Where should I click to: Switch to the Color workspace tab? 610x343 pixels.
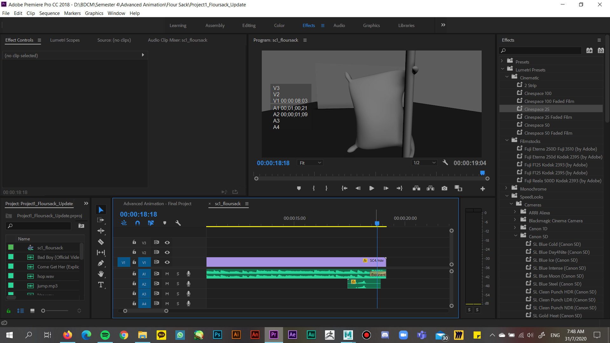tap(279, 25)
